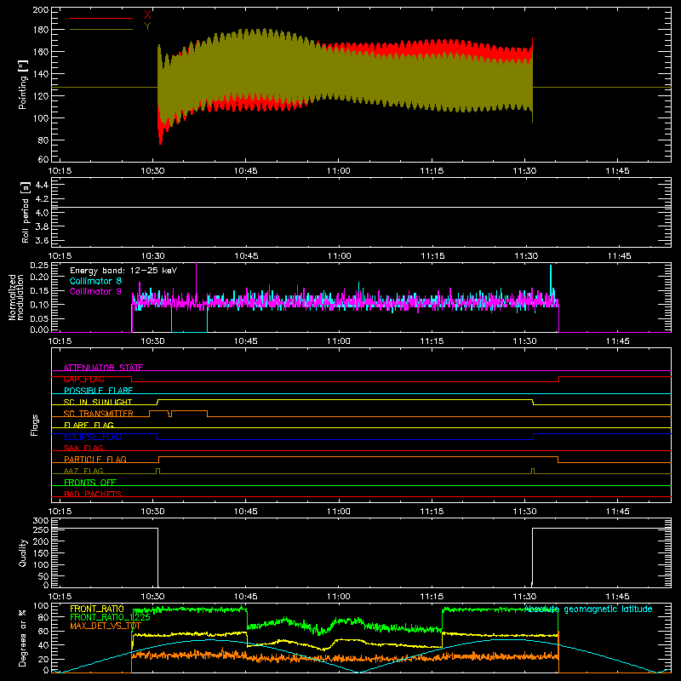The height and width of the screenshot is (681, 681).
Task: Click the '4.4' tick on Roll period axis
Action: point(42,185)
